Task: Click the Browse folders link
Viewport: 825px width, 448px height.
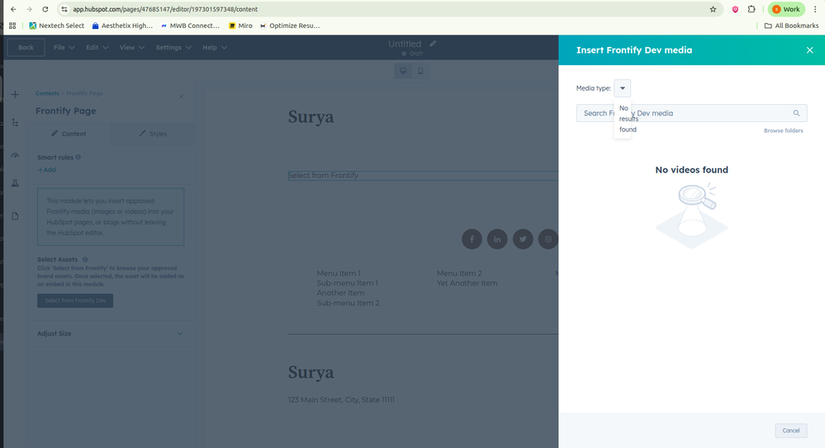Action: (x=783, y=130)
